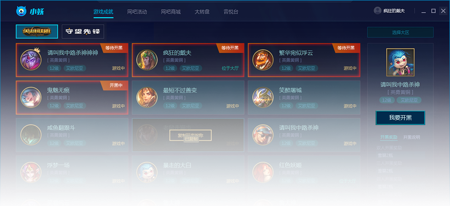This screenshot has width=450, height=206.
Task: Open the 选择大区 region selector
Action: pyautogui.click(x=400, y=33)
